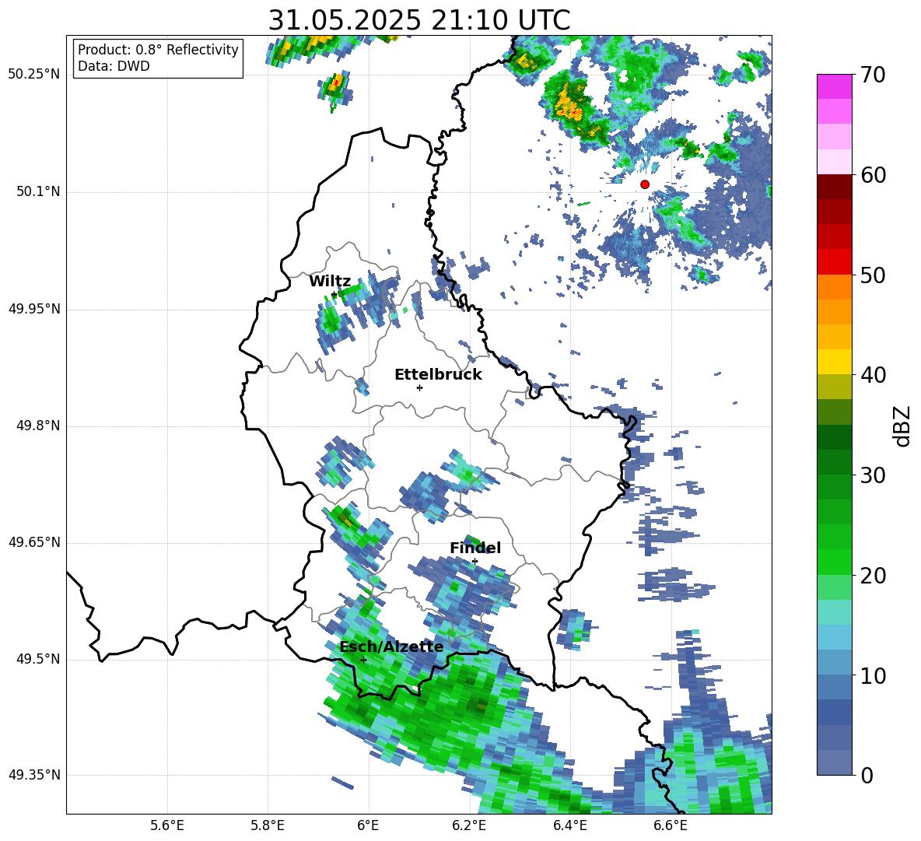Click the 5.6°E longitude label
Image resolution: width=921 pixels, height=841 pixels.
pos(167,825)
